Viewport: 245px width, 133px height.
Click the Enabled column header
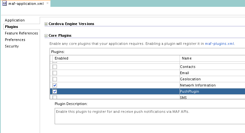point(116,59)
